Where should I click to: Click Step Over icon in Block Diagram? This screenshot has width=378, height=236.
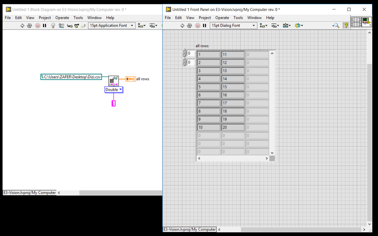click(x=77, y=25)
